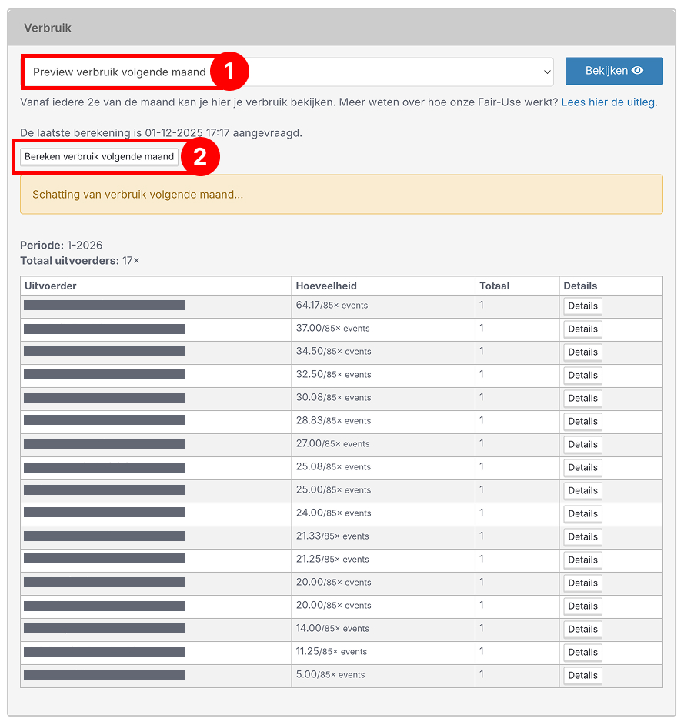Click the Hoeveelheid column header
The image size is (684, 725).
[x=326, y=286]
